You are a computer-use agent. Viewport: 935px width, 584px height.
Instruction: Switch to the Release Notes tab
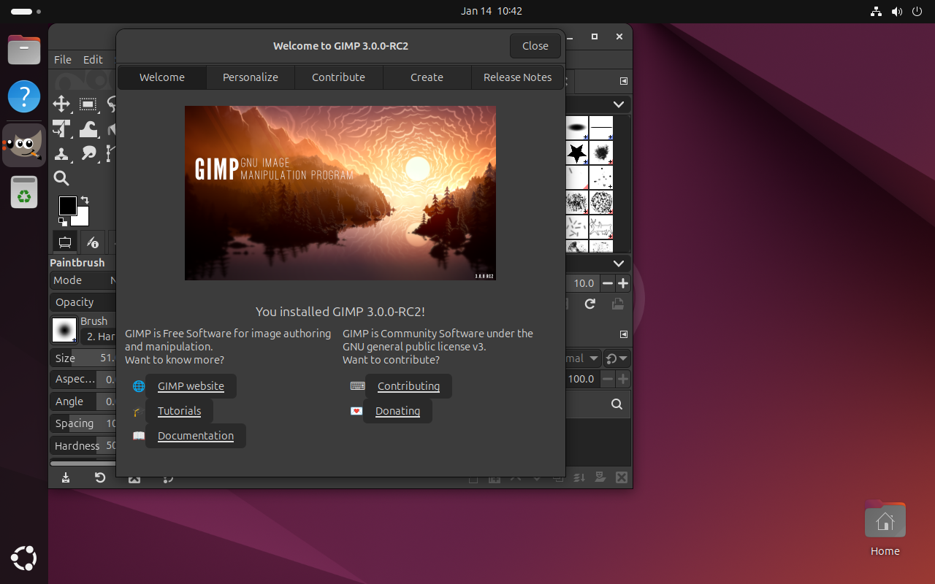(x=517, y=77)
